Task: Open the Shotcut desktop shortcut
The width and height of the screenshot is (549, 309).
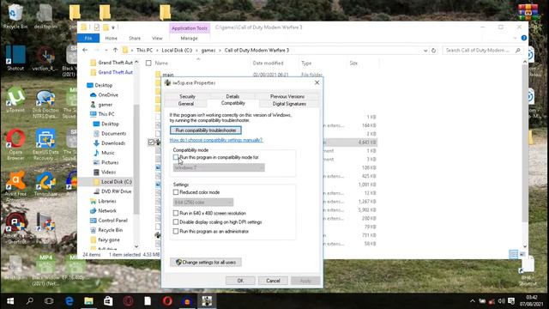Action: (15, 58)
